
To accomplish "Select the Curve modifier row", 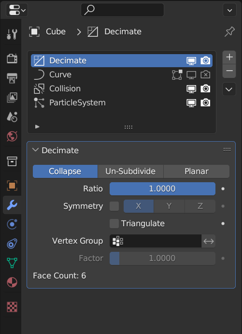I will [x=122, y=75].
